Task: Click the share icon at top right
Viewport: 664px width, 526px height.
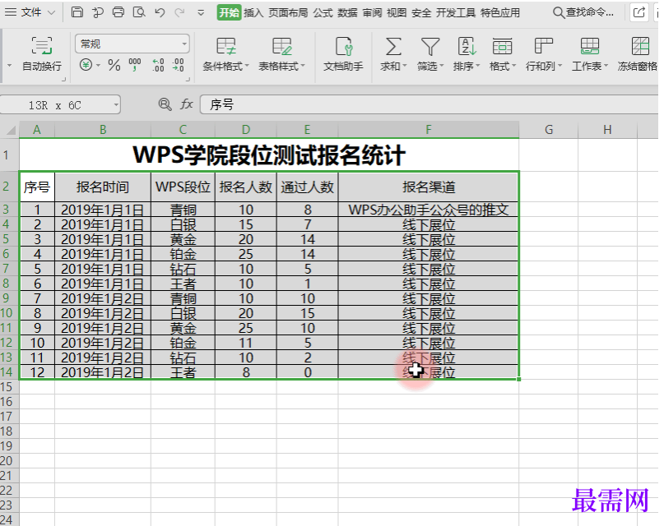Action: click(639, 12)
